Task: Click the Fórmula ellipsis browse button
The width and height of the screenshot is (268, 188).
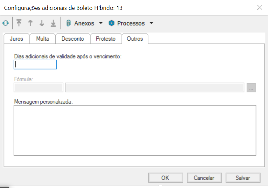Action: coord(251,88)
